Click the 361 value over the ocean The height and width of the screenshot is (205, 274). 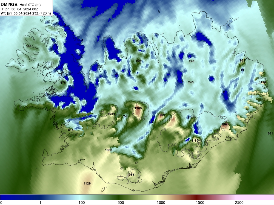(x=270, y=133)
